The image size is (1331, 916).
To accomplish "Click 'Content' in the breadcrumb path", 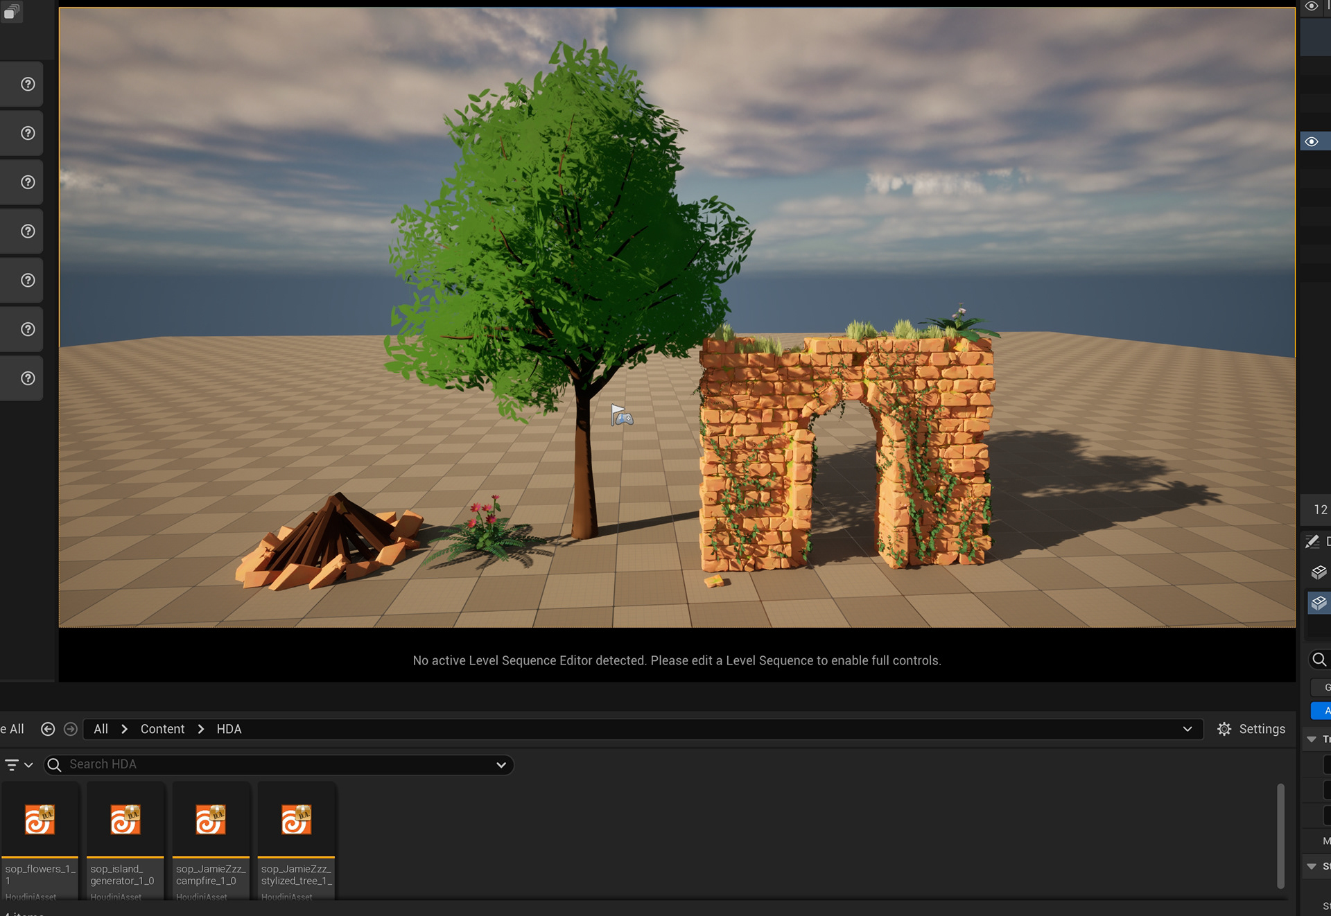I will (162, 729).
